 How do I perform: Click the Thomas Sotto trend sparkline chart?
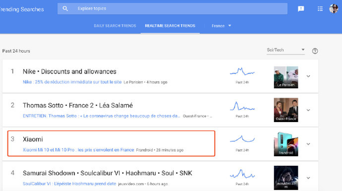pos(242,106)
